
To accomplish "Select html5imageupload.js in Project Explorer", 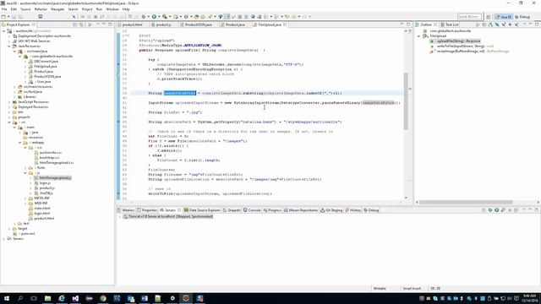I will (55, 178).
